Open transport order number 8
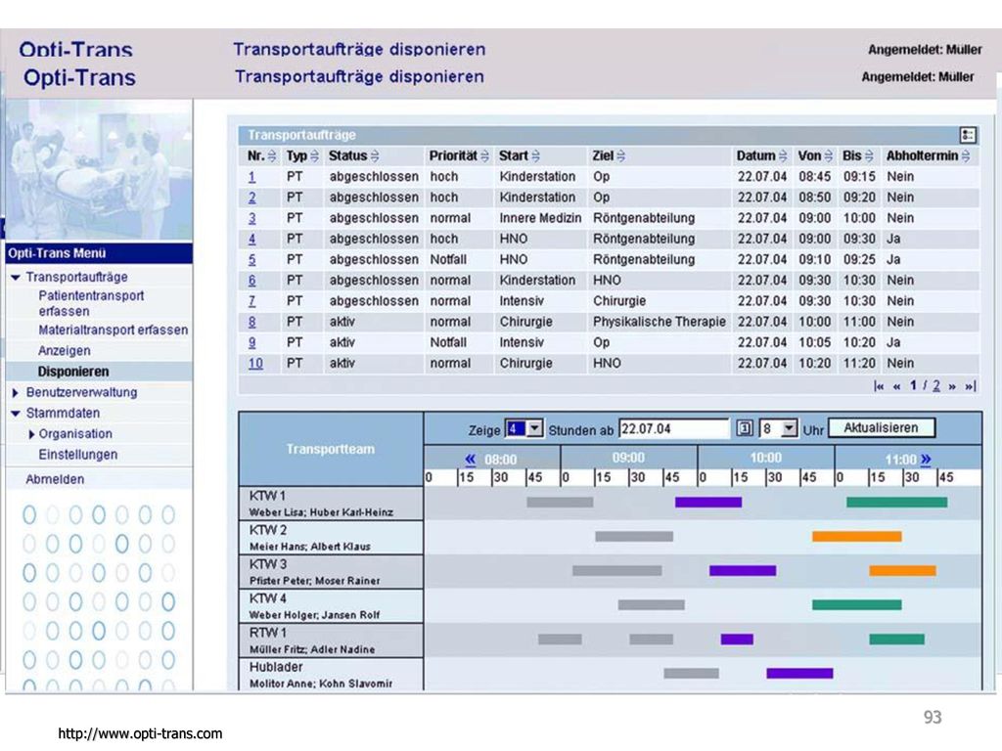 click(x=251, y=322)
